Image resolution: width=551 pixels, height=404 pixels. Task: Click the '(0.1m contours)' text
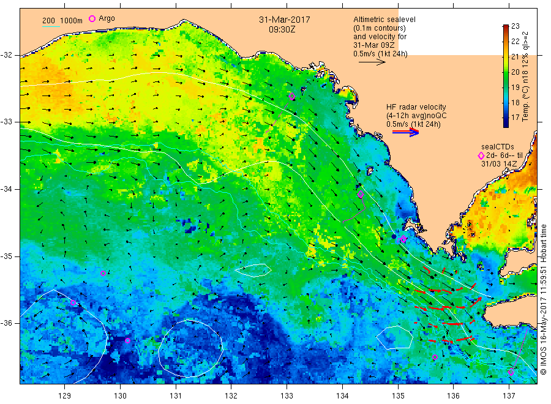pos(380,28)
